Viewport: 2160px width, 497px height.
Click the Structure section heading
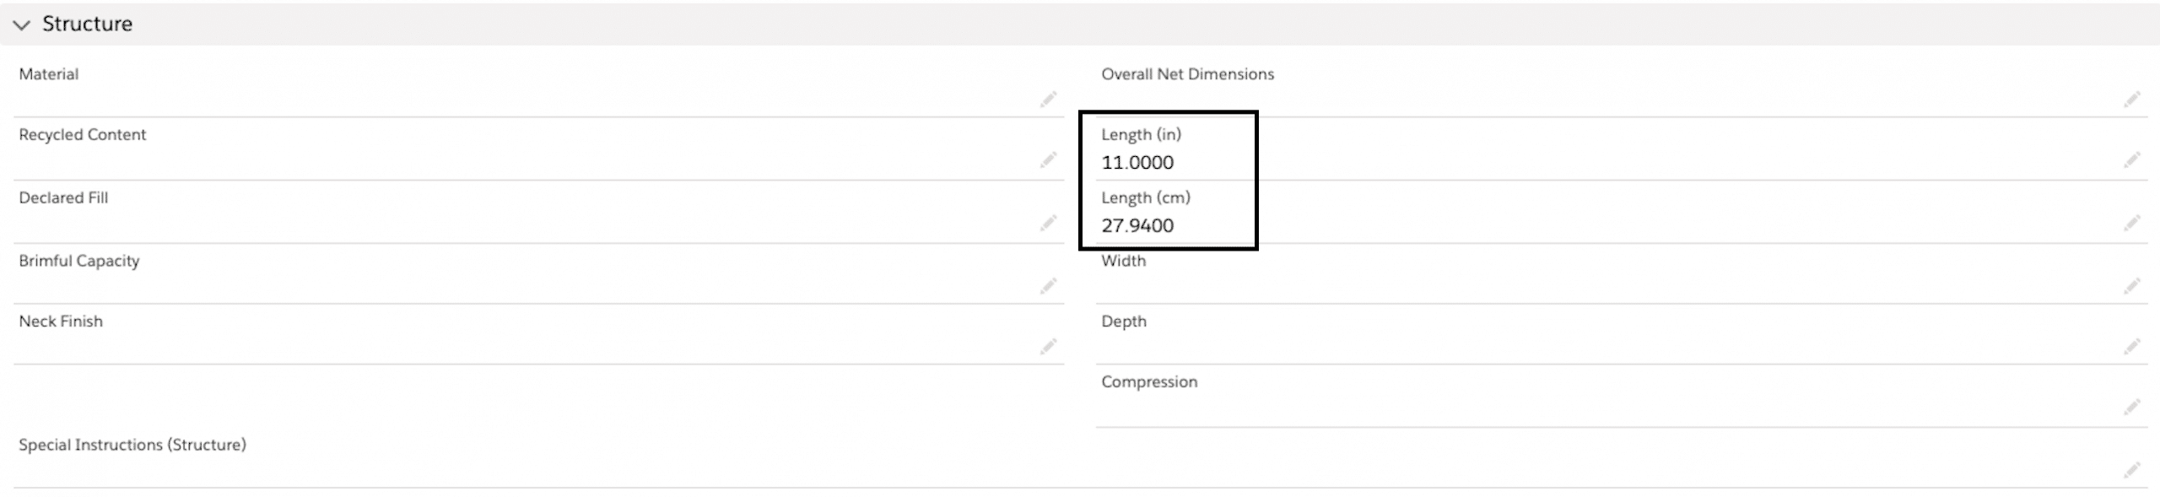click(87, 24)
